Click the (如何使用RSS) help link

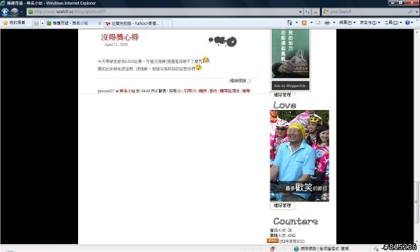[292, 242]
